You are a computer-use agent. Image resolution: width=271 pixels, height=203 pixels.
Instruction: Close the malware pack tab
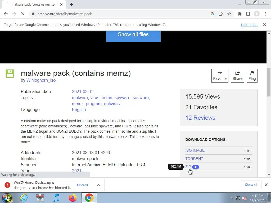pyautogui.click(x=61, y=5)
